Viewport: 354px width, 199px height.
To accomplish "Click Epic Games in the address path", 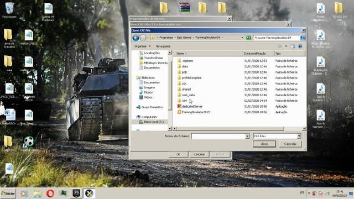I will (184, 38).
